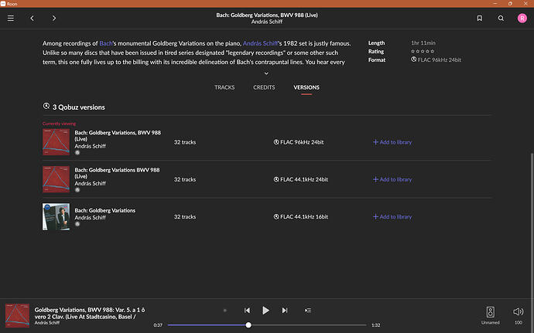Go back with the left arrow
This screenshot has height=333, width=534.
click(33, 18)
